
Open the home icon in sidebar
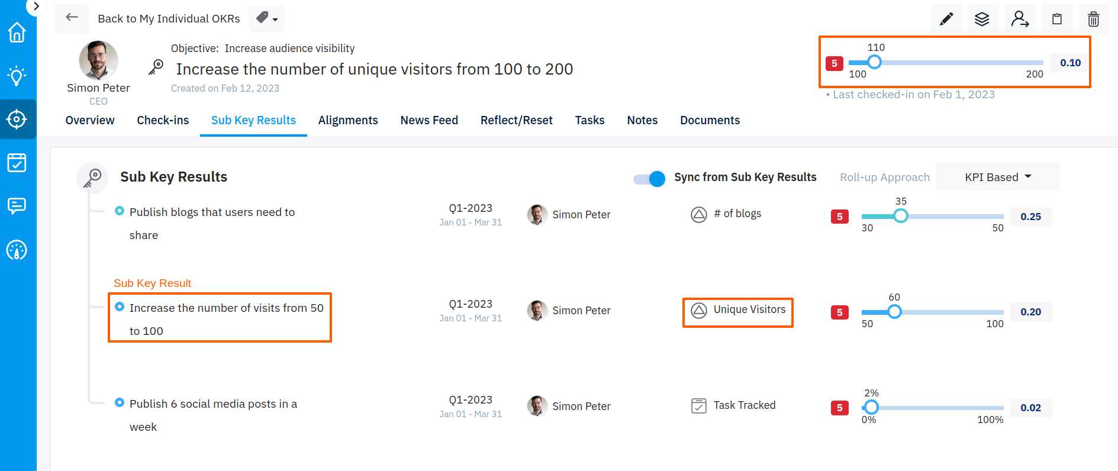pyautogui.click(x=17, y=33)
